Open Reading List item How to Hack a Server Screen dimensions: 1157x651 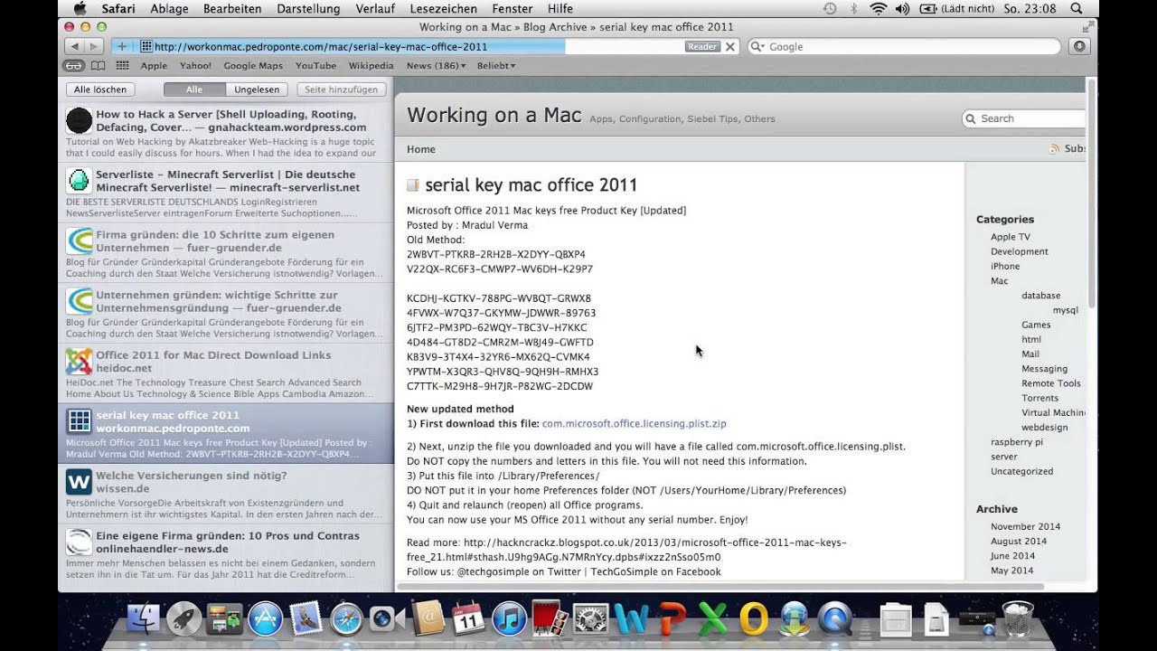226,134
